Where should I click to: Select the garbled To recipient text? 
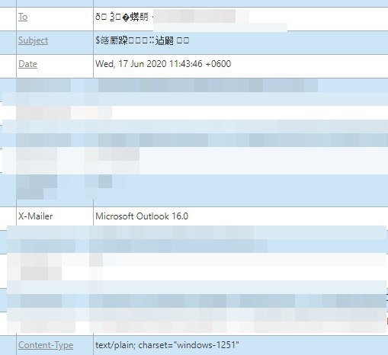tap(122, 17)
